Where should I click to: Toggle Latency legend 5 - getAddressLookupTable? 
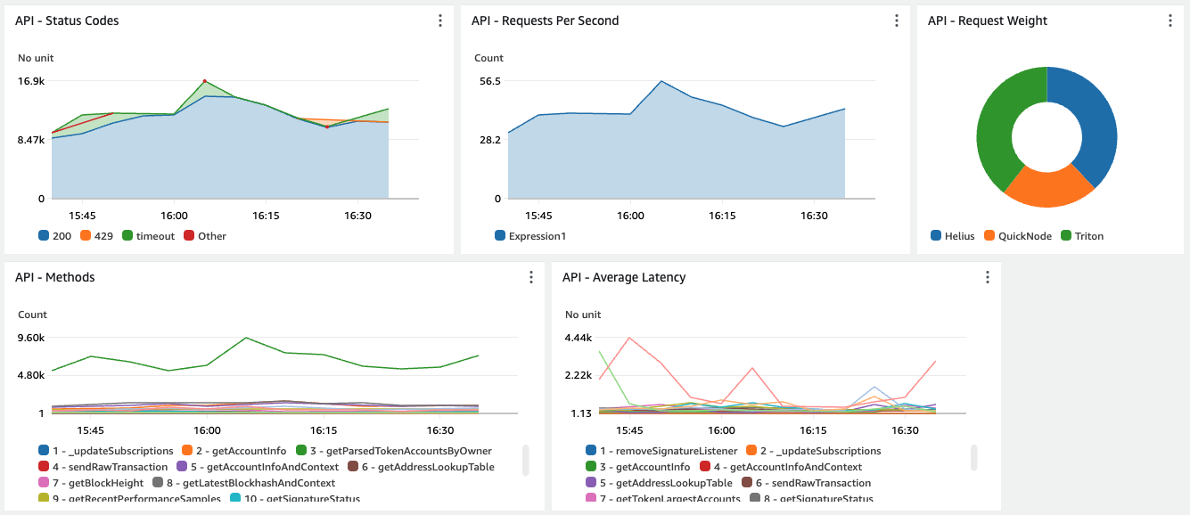(659, 483)
